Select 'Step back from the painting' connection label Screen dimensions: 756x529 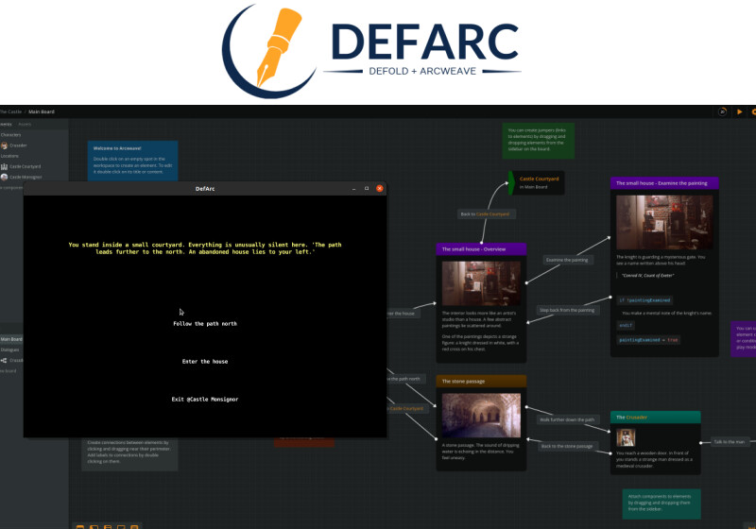click(x=567, y=310)
